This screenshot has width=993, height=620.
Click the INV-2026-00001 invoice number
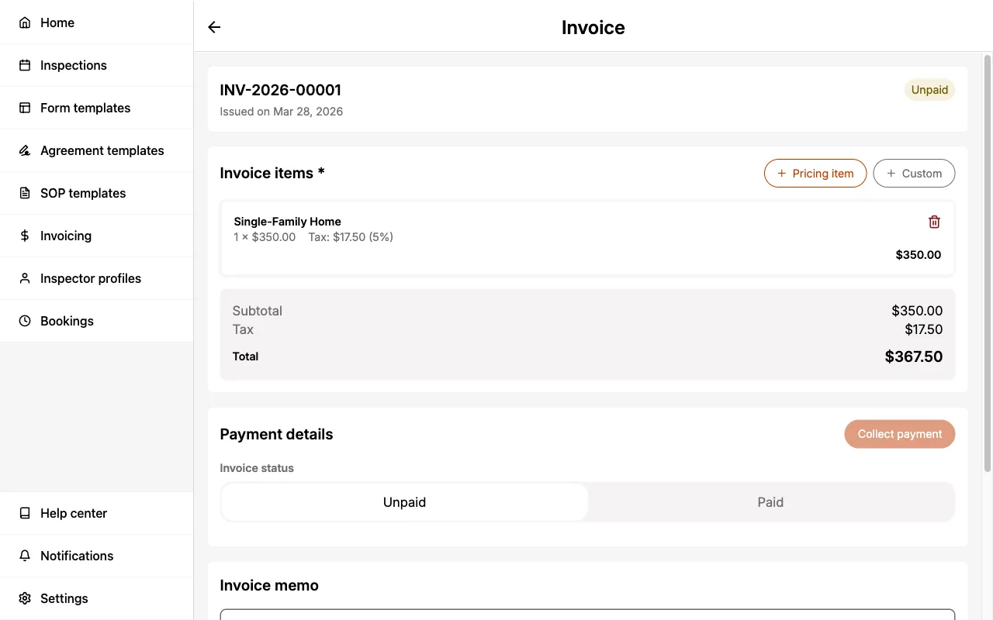coord(281,90)
